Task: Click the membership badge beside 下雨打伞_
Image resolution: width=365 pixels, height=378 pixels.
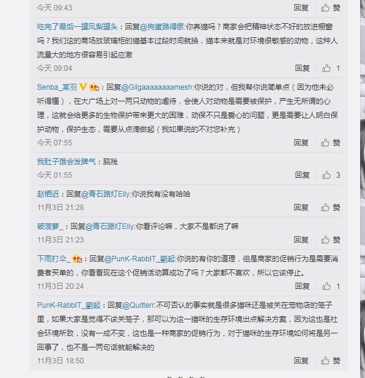Action: [x=77, y=259]
